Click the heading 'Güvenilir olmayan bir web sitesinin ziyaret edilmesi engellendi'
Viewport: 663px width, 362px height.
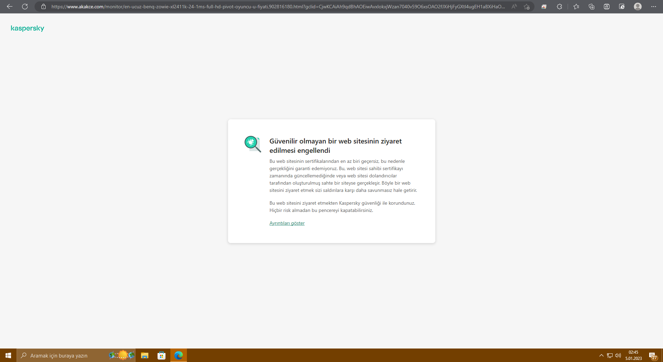(x=335, y=146)
